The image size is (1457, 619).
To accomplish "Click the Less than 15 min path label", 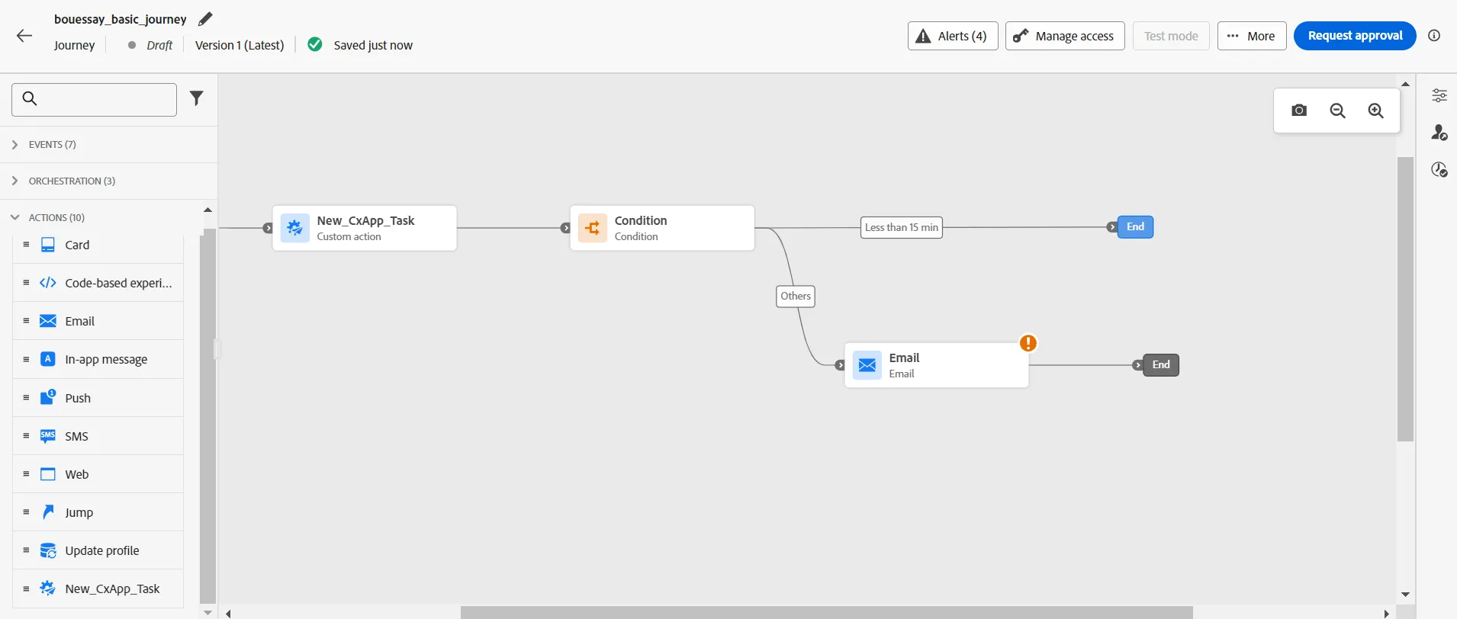I will (x=902, y=227).
